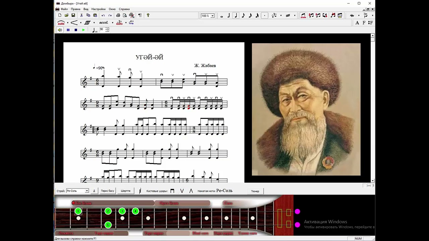
Task: Click the Шертпе button
Action: pyautogui.click(x=126, y=191)
